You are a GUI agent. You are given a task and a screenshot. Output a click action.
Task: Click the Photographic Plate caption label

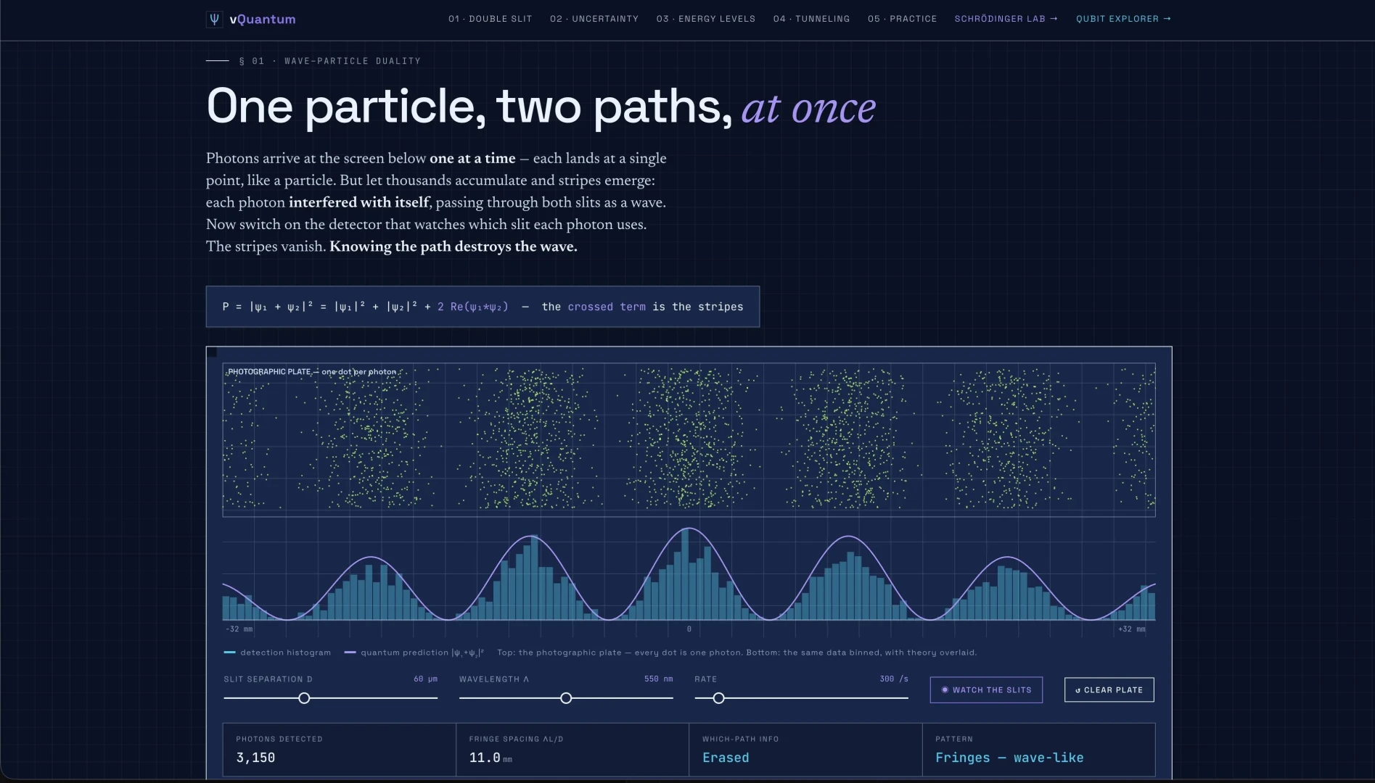tap(312, 372)
